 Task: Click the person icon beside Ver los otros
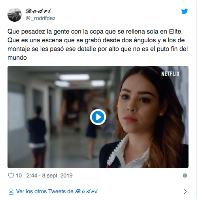pos(11,192)
